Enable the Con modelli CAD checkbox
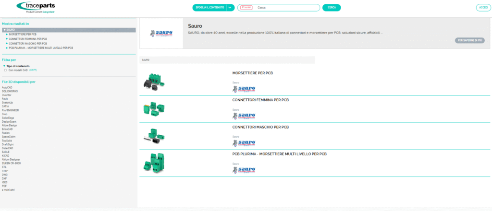The image size is (492, 211). click(5, 70)
